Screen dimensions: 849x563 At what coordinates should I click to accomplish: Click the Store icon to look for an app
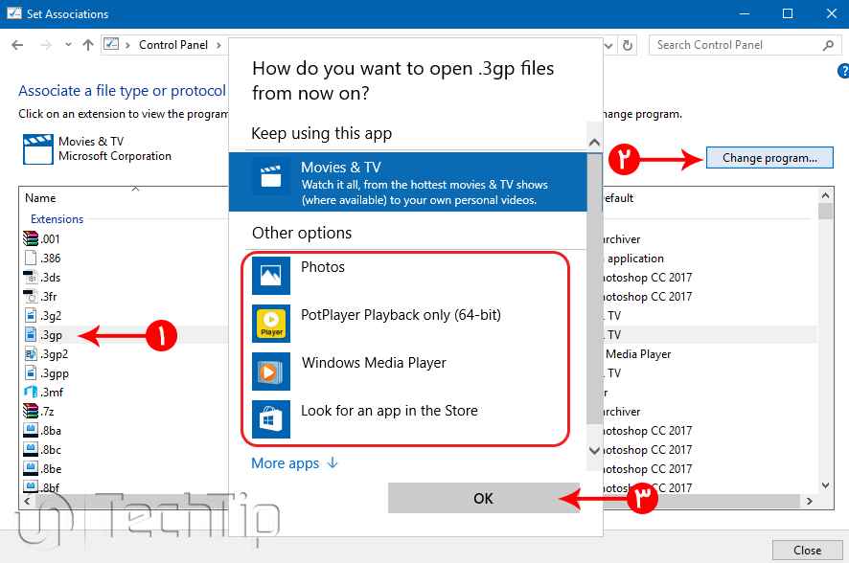[x=271, y=419]
